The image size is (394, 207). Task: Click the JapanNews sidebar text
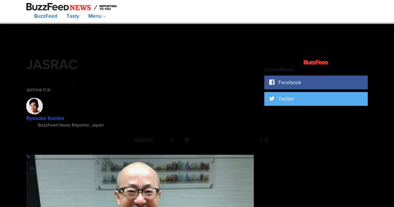(x=279, y=69)
